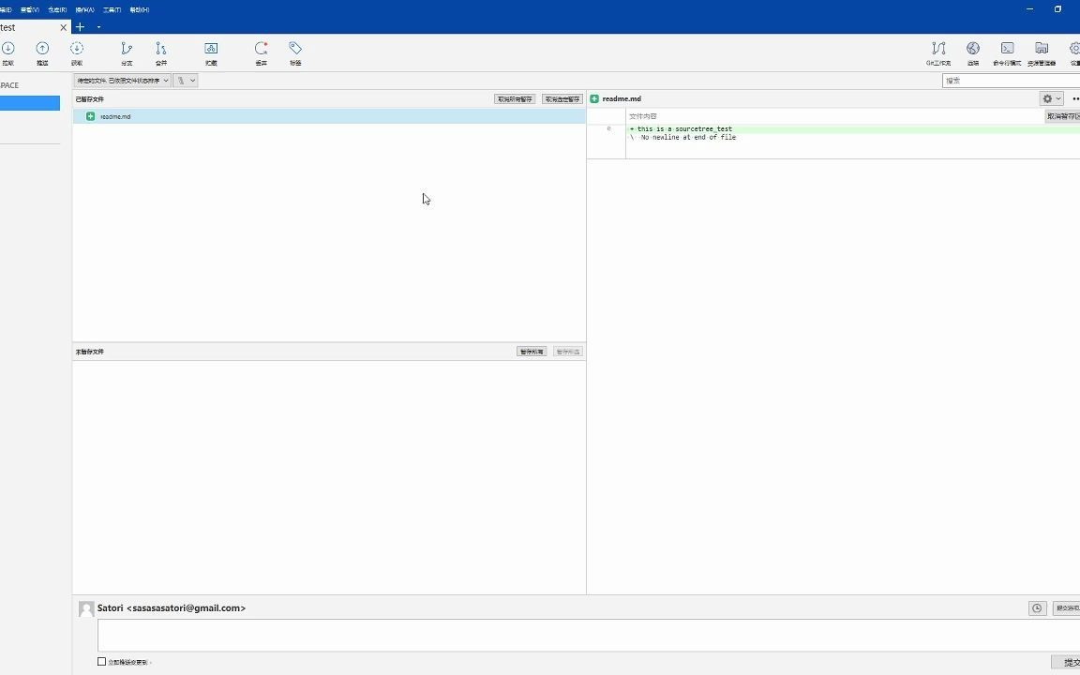Click the unstage hunk button in diff
The height and width of the screenshot is (675, 1080).
pyautogui.click(x=1062, y=116)
